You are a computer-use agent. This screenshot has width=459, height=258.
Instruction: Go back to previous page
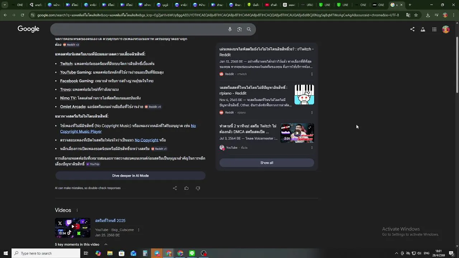tap(5, 15)
